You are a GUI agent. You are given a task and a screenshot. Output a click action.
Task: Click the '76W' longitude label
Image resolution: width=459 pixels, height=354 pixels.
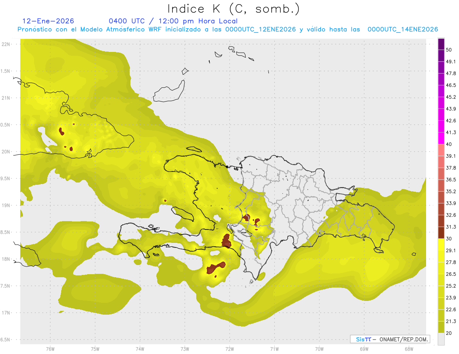[x=50, y=349]
